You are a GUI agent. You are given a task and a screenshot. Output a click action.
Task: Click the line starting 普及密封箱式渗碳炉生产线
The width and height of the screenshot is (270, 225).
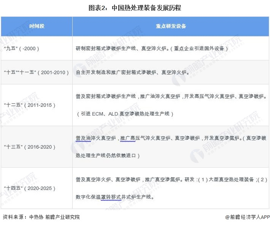point(171,96)
